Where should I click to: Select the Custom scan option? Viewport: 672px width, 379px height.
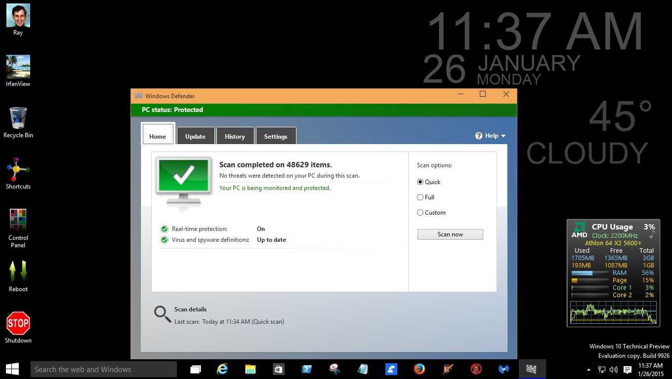tap(431, 213)
